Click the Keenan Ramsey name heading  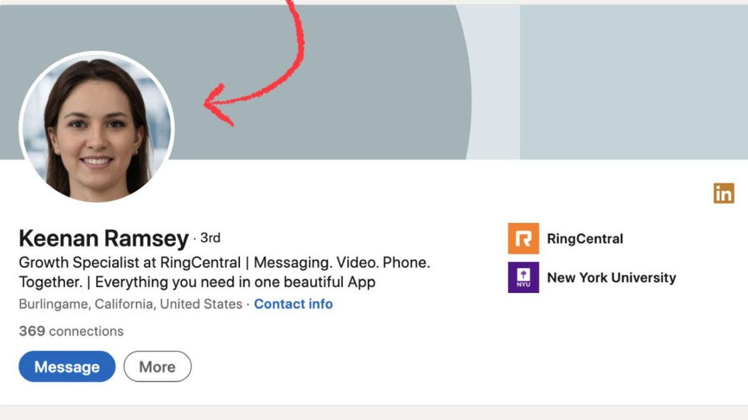[x=103, y=238]
